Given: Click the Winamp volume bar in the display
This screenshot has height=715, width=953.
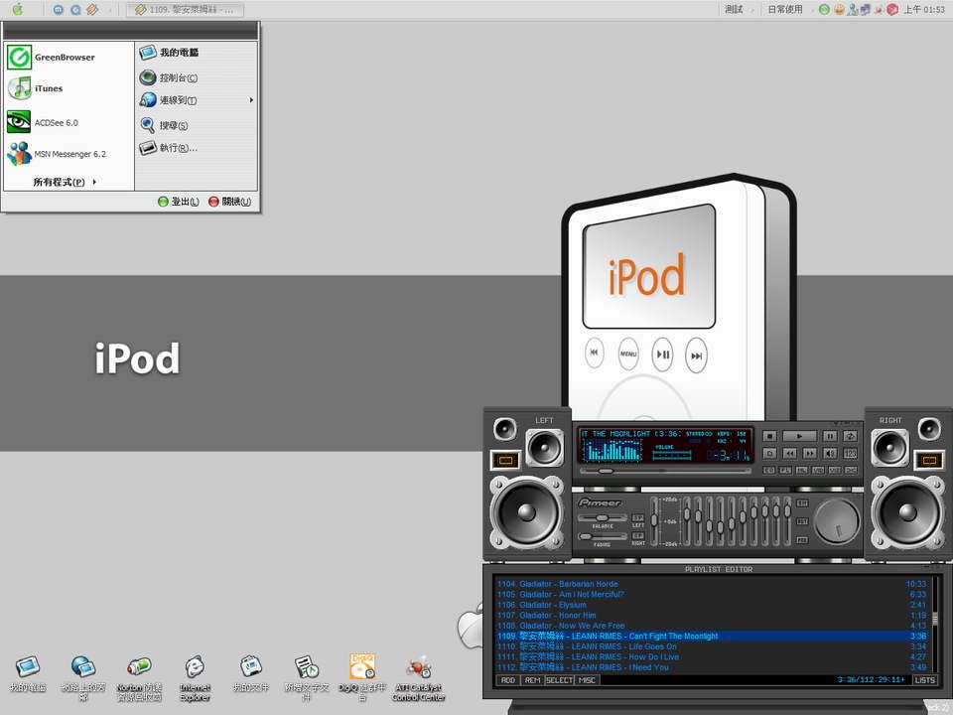Looking at the screenshot, I should [x=672, y=455].
